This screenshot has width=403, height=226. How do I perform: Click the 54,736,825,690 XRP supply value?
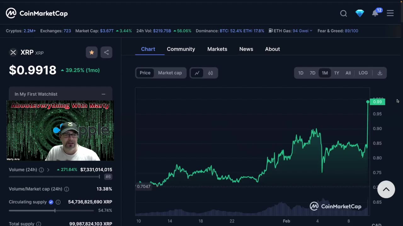[x=90, y=202]
